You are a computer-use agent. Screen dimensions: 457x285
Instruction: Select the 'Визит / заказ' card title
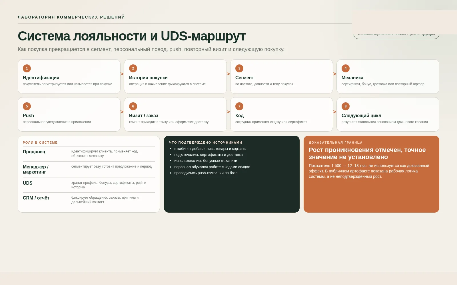point(144,116)
